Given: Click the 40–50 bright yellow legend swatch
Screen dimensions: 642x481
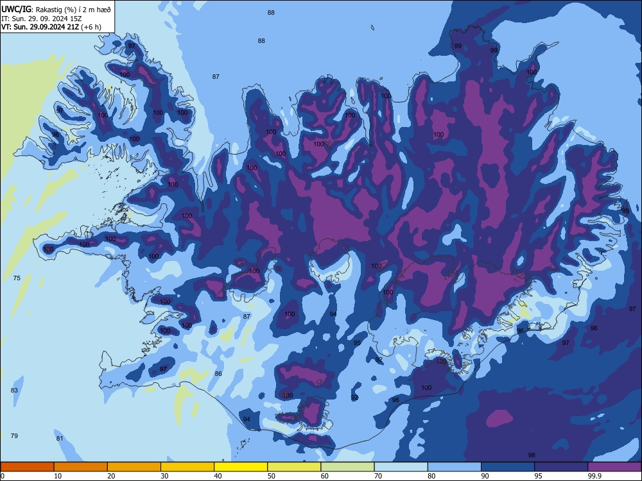Looking at the screenshot, I should point(241,467).
